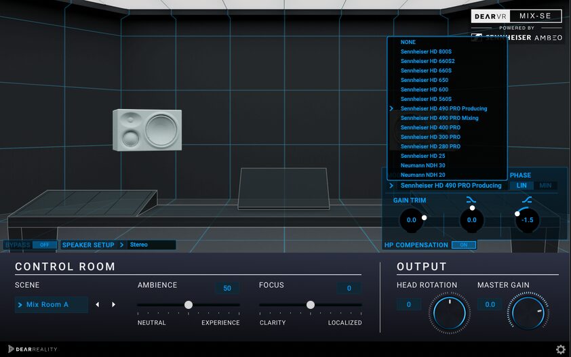Click the CLARITY label
The height and width of the screenshot is (357, 571).
pyautogui.click(x=273, y=322)
